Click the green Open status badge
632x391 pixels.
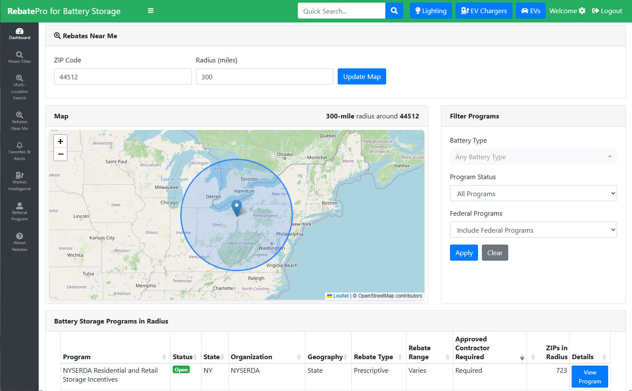[181, 370]
